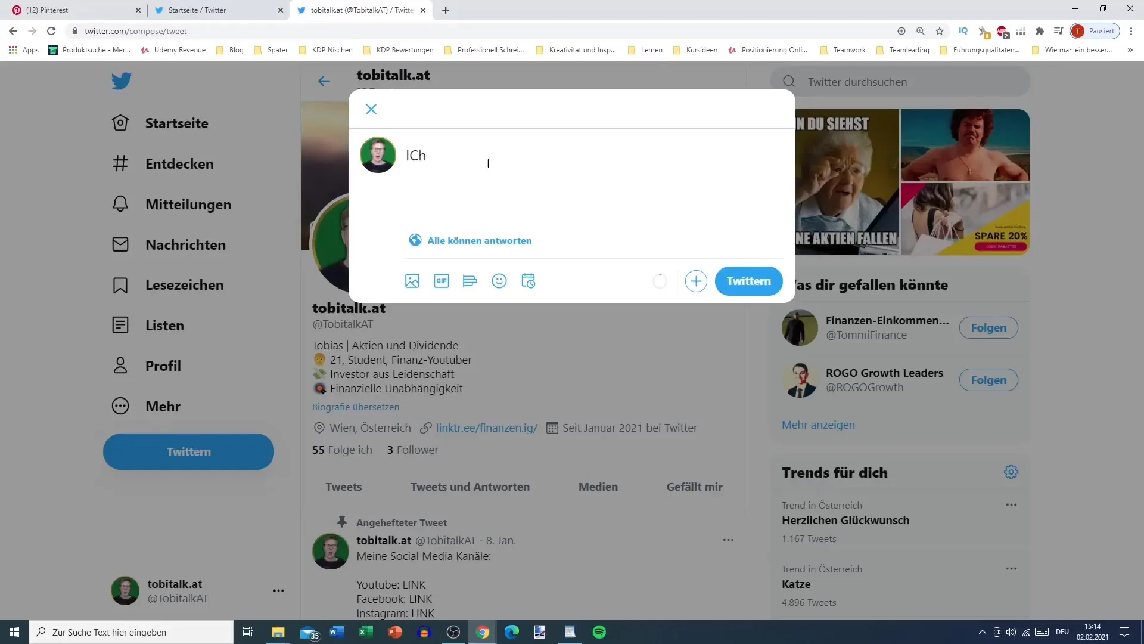Open the account options dots next to @TobitalkAT
The image size is (1144, 644).
(x=278, y=591)
